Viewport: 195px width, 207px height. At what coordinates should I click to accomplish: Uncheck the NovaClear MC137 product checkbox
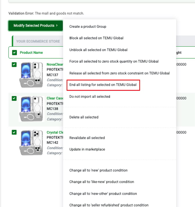coord(14,65)
